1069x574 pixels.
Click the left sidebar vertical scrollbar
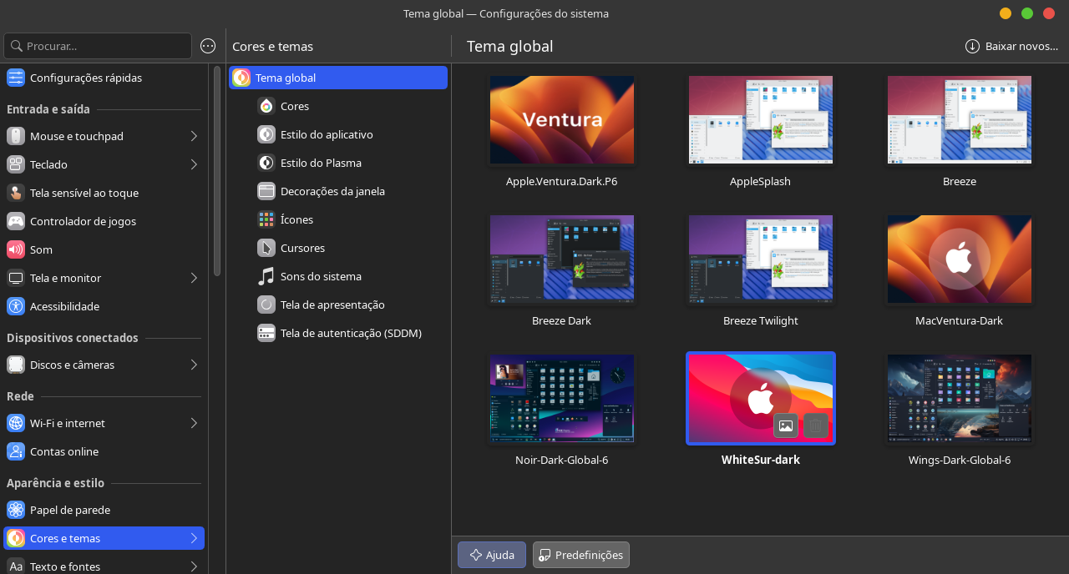(x=216, y=171)
